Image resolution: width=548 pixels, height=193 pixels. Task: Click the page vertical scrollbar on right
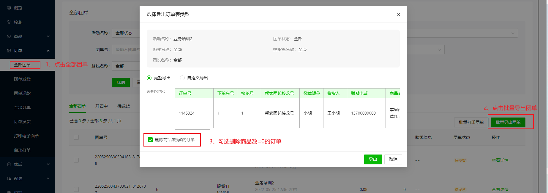[x=539, y=96]
